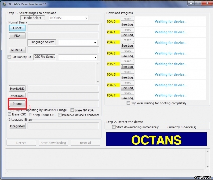Click log pane scroll down arrow

point(207,167)
